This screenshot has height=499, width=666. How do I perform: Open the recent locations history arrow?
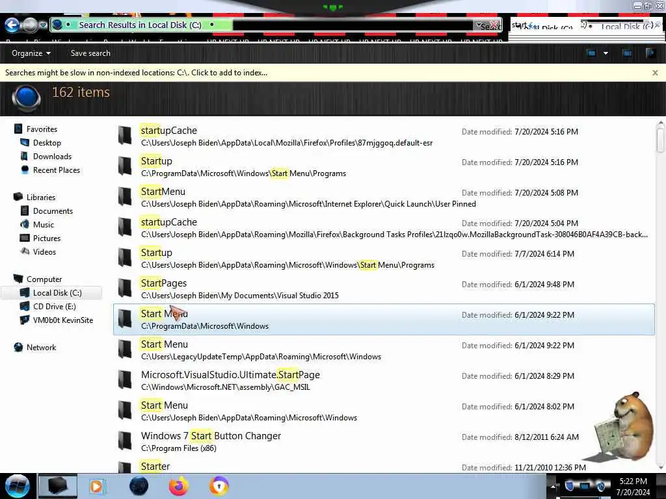point(43,25)
